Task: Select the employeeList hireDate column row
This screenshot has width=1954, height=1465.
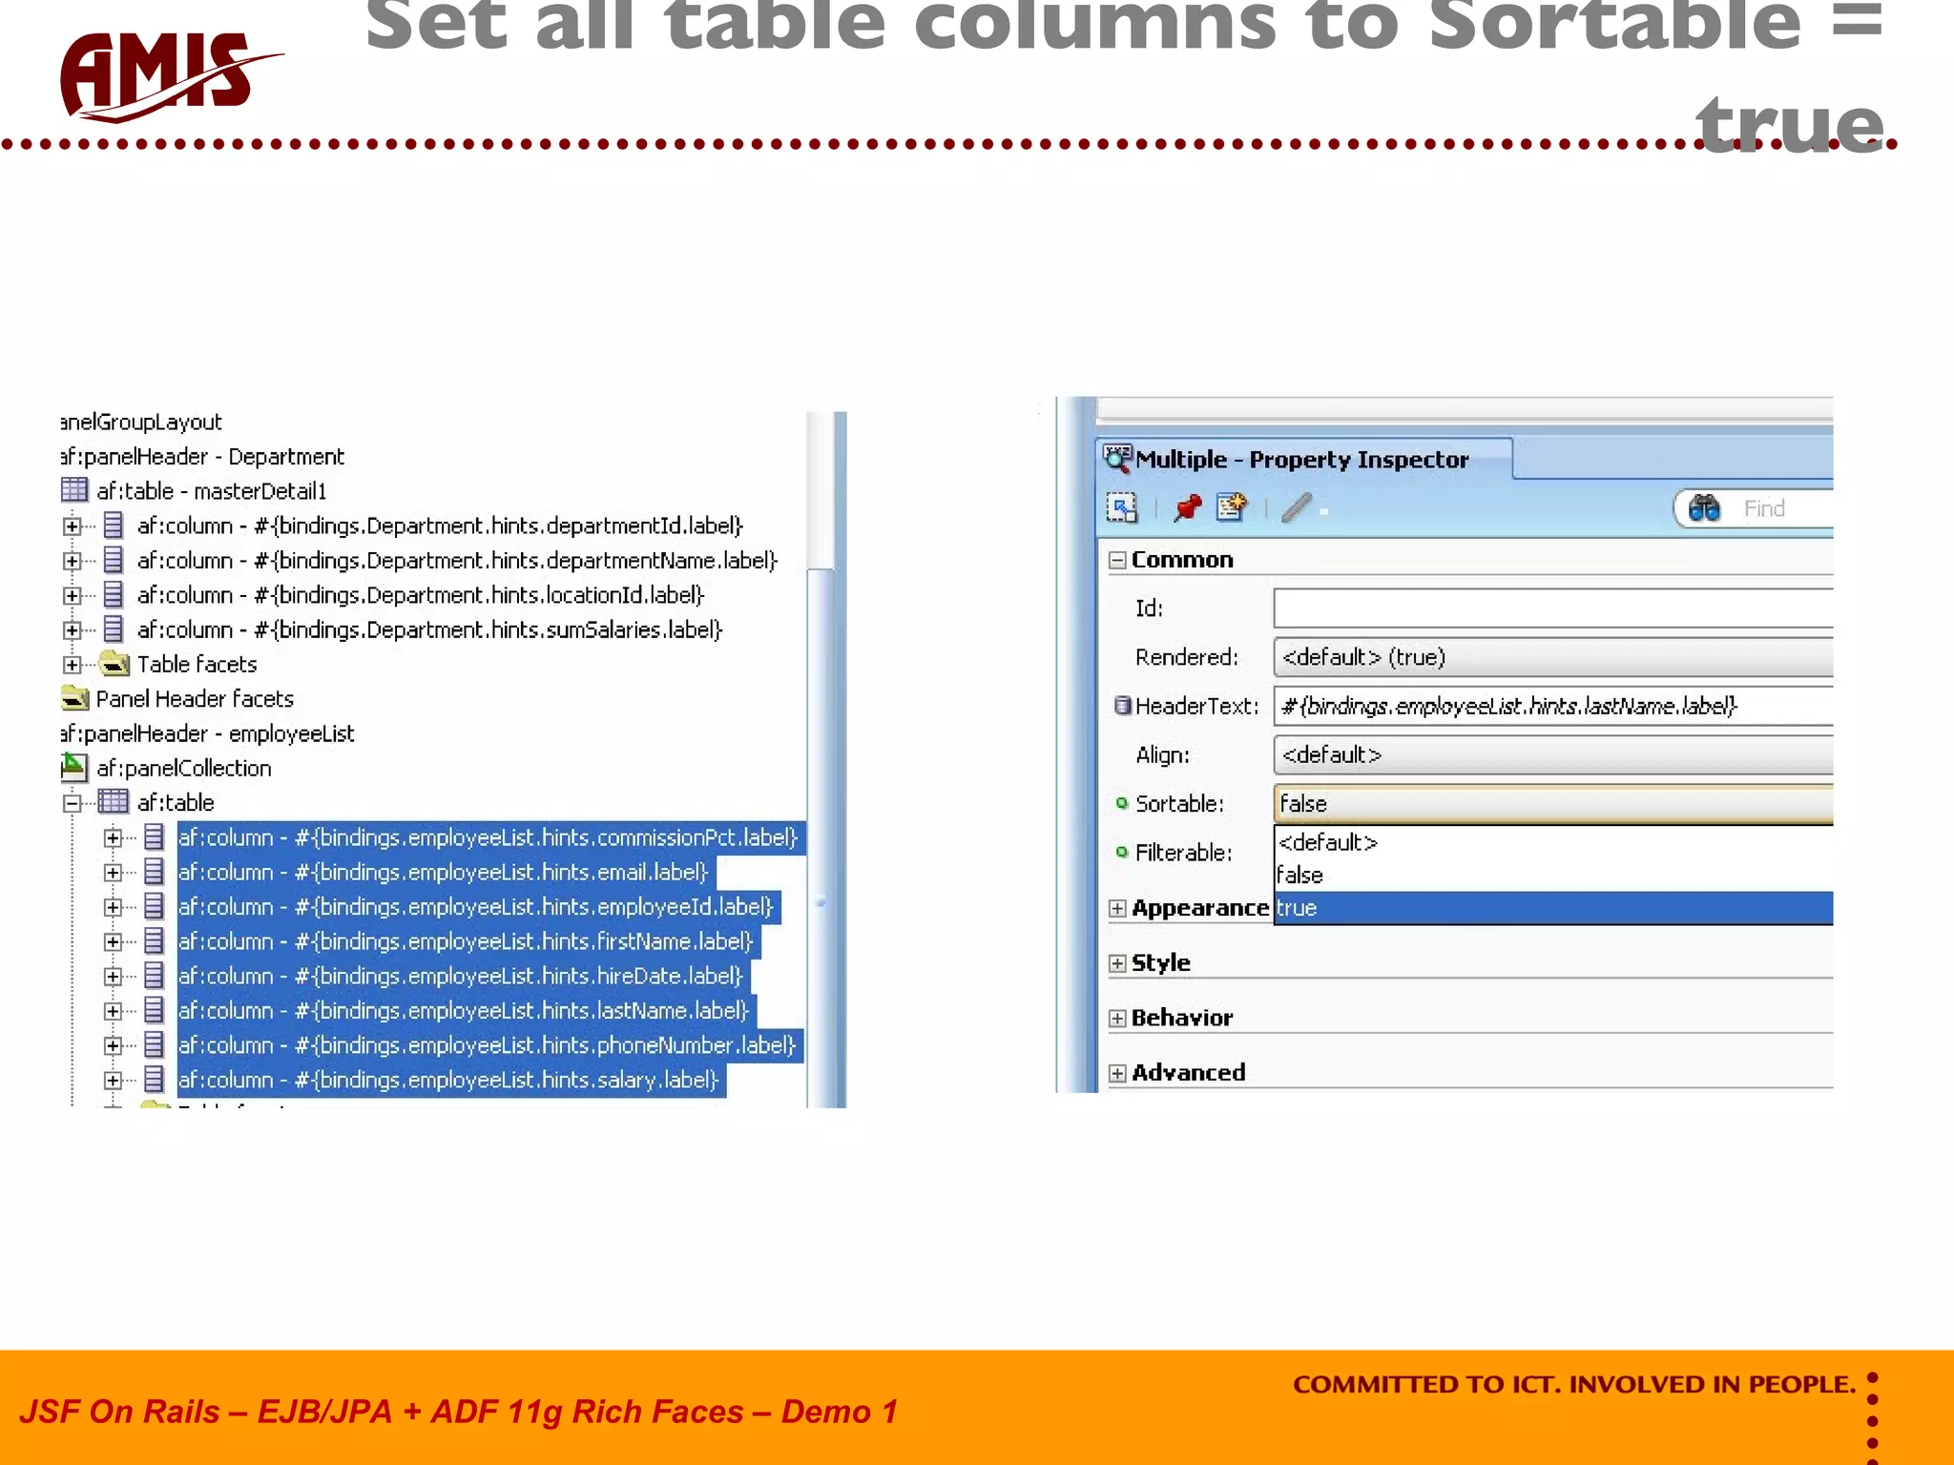Action: tap(464, 975)
